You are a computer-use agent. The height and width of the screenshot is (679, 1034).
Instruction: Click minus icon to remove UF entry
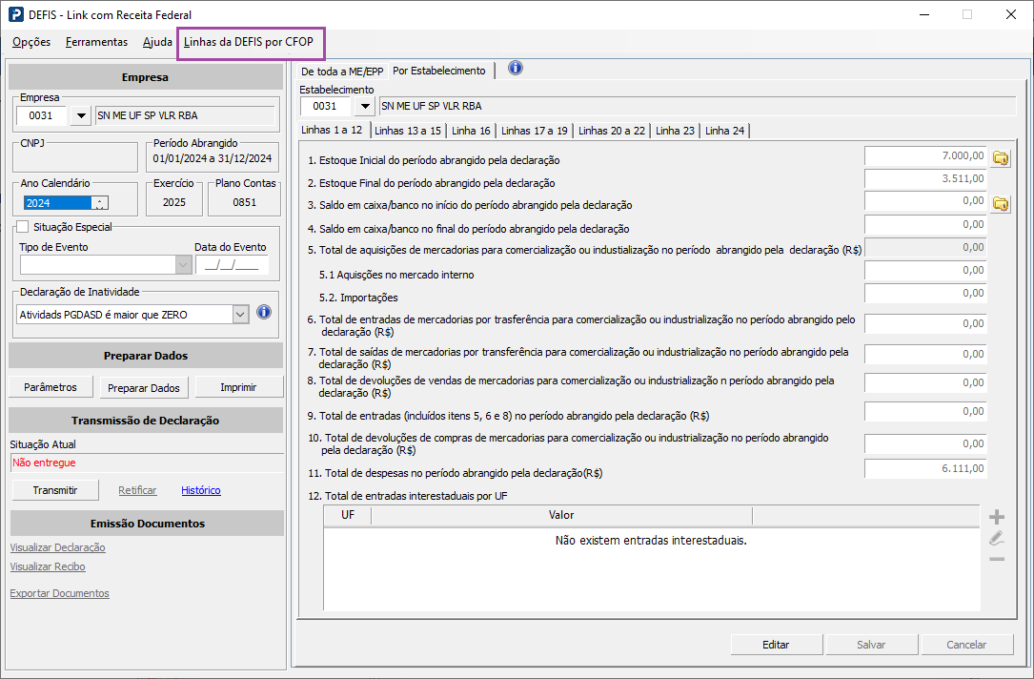click(x=997, y=558)
